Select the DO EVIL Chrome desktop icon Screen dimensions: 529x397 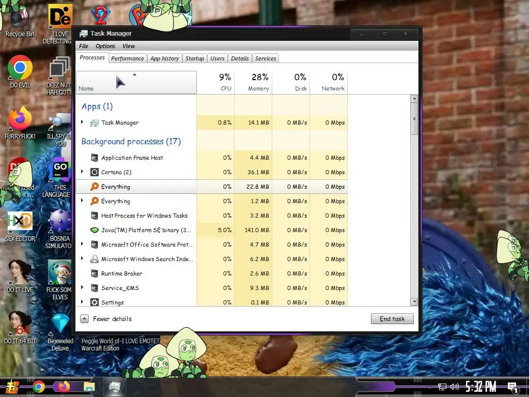(x=20, y=71)
